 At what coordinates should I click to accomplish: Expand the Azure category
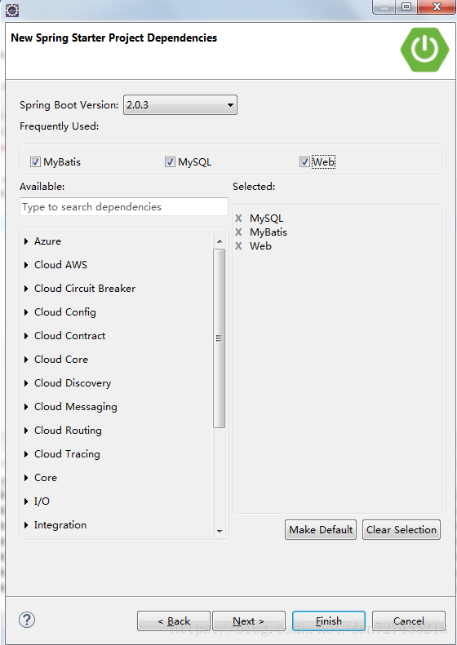tap(26, 241)
